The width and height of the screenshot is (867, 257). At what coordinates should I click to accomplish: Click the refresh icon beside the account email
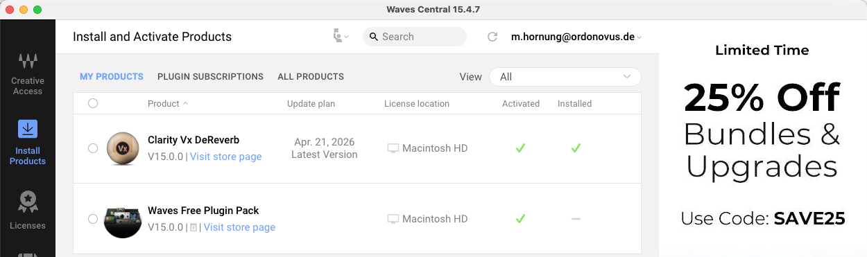(x=492, y=37)
